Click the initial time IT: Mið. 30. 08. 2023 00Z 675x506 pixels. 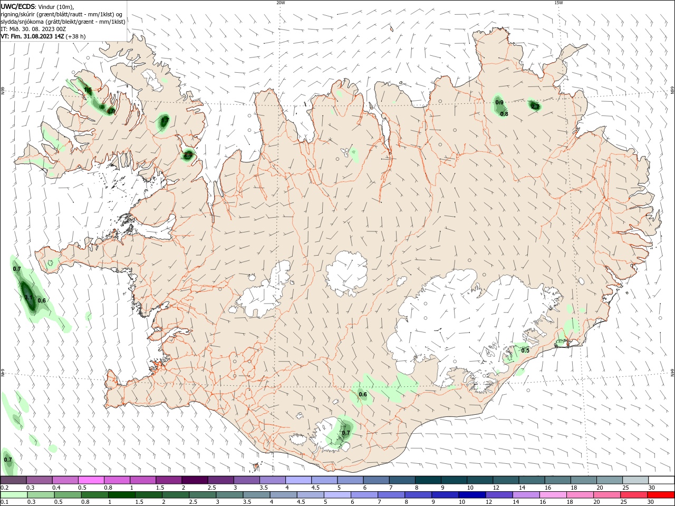pyautogui.click(x=33, y=29)
